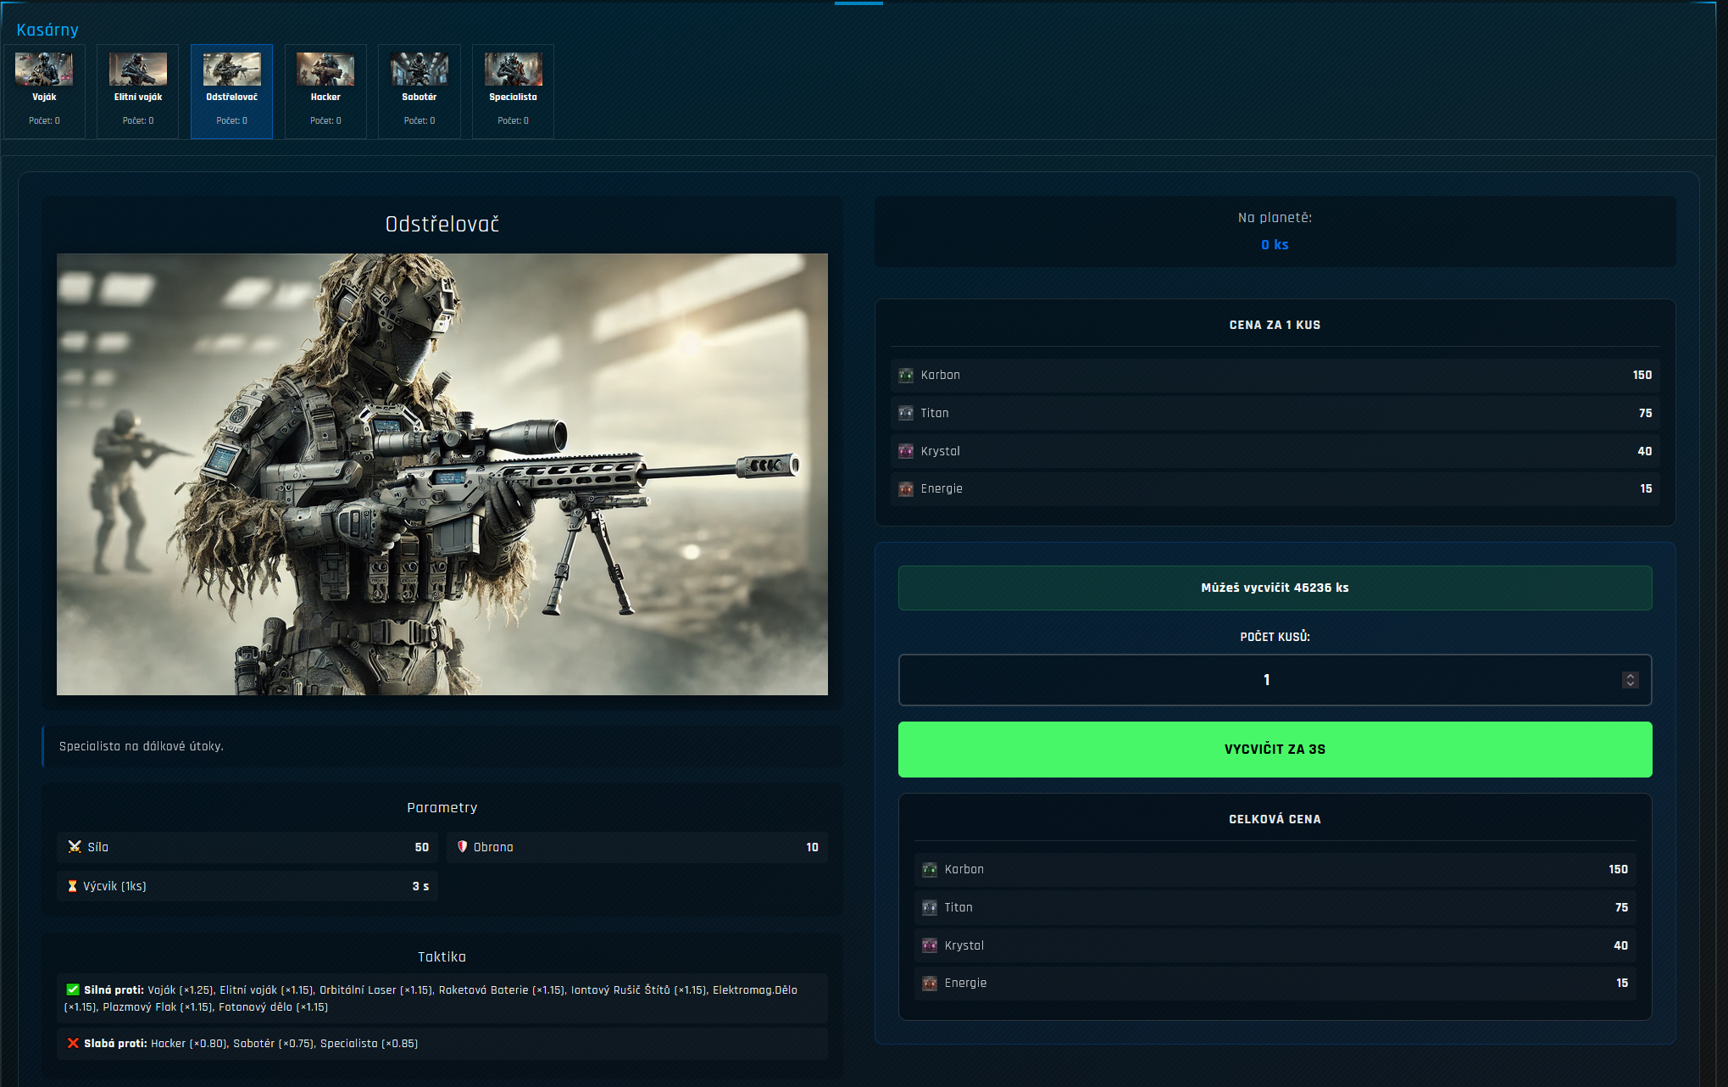Click the Energie icon in unit price
Viewport: 1728px width, 1087px height.
pyautogui.click(x=906, y=489)
